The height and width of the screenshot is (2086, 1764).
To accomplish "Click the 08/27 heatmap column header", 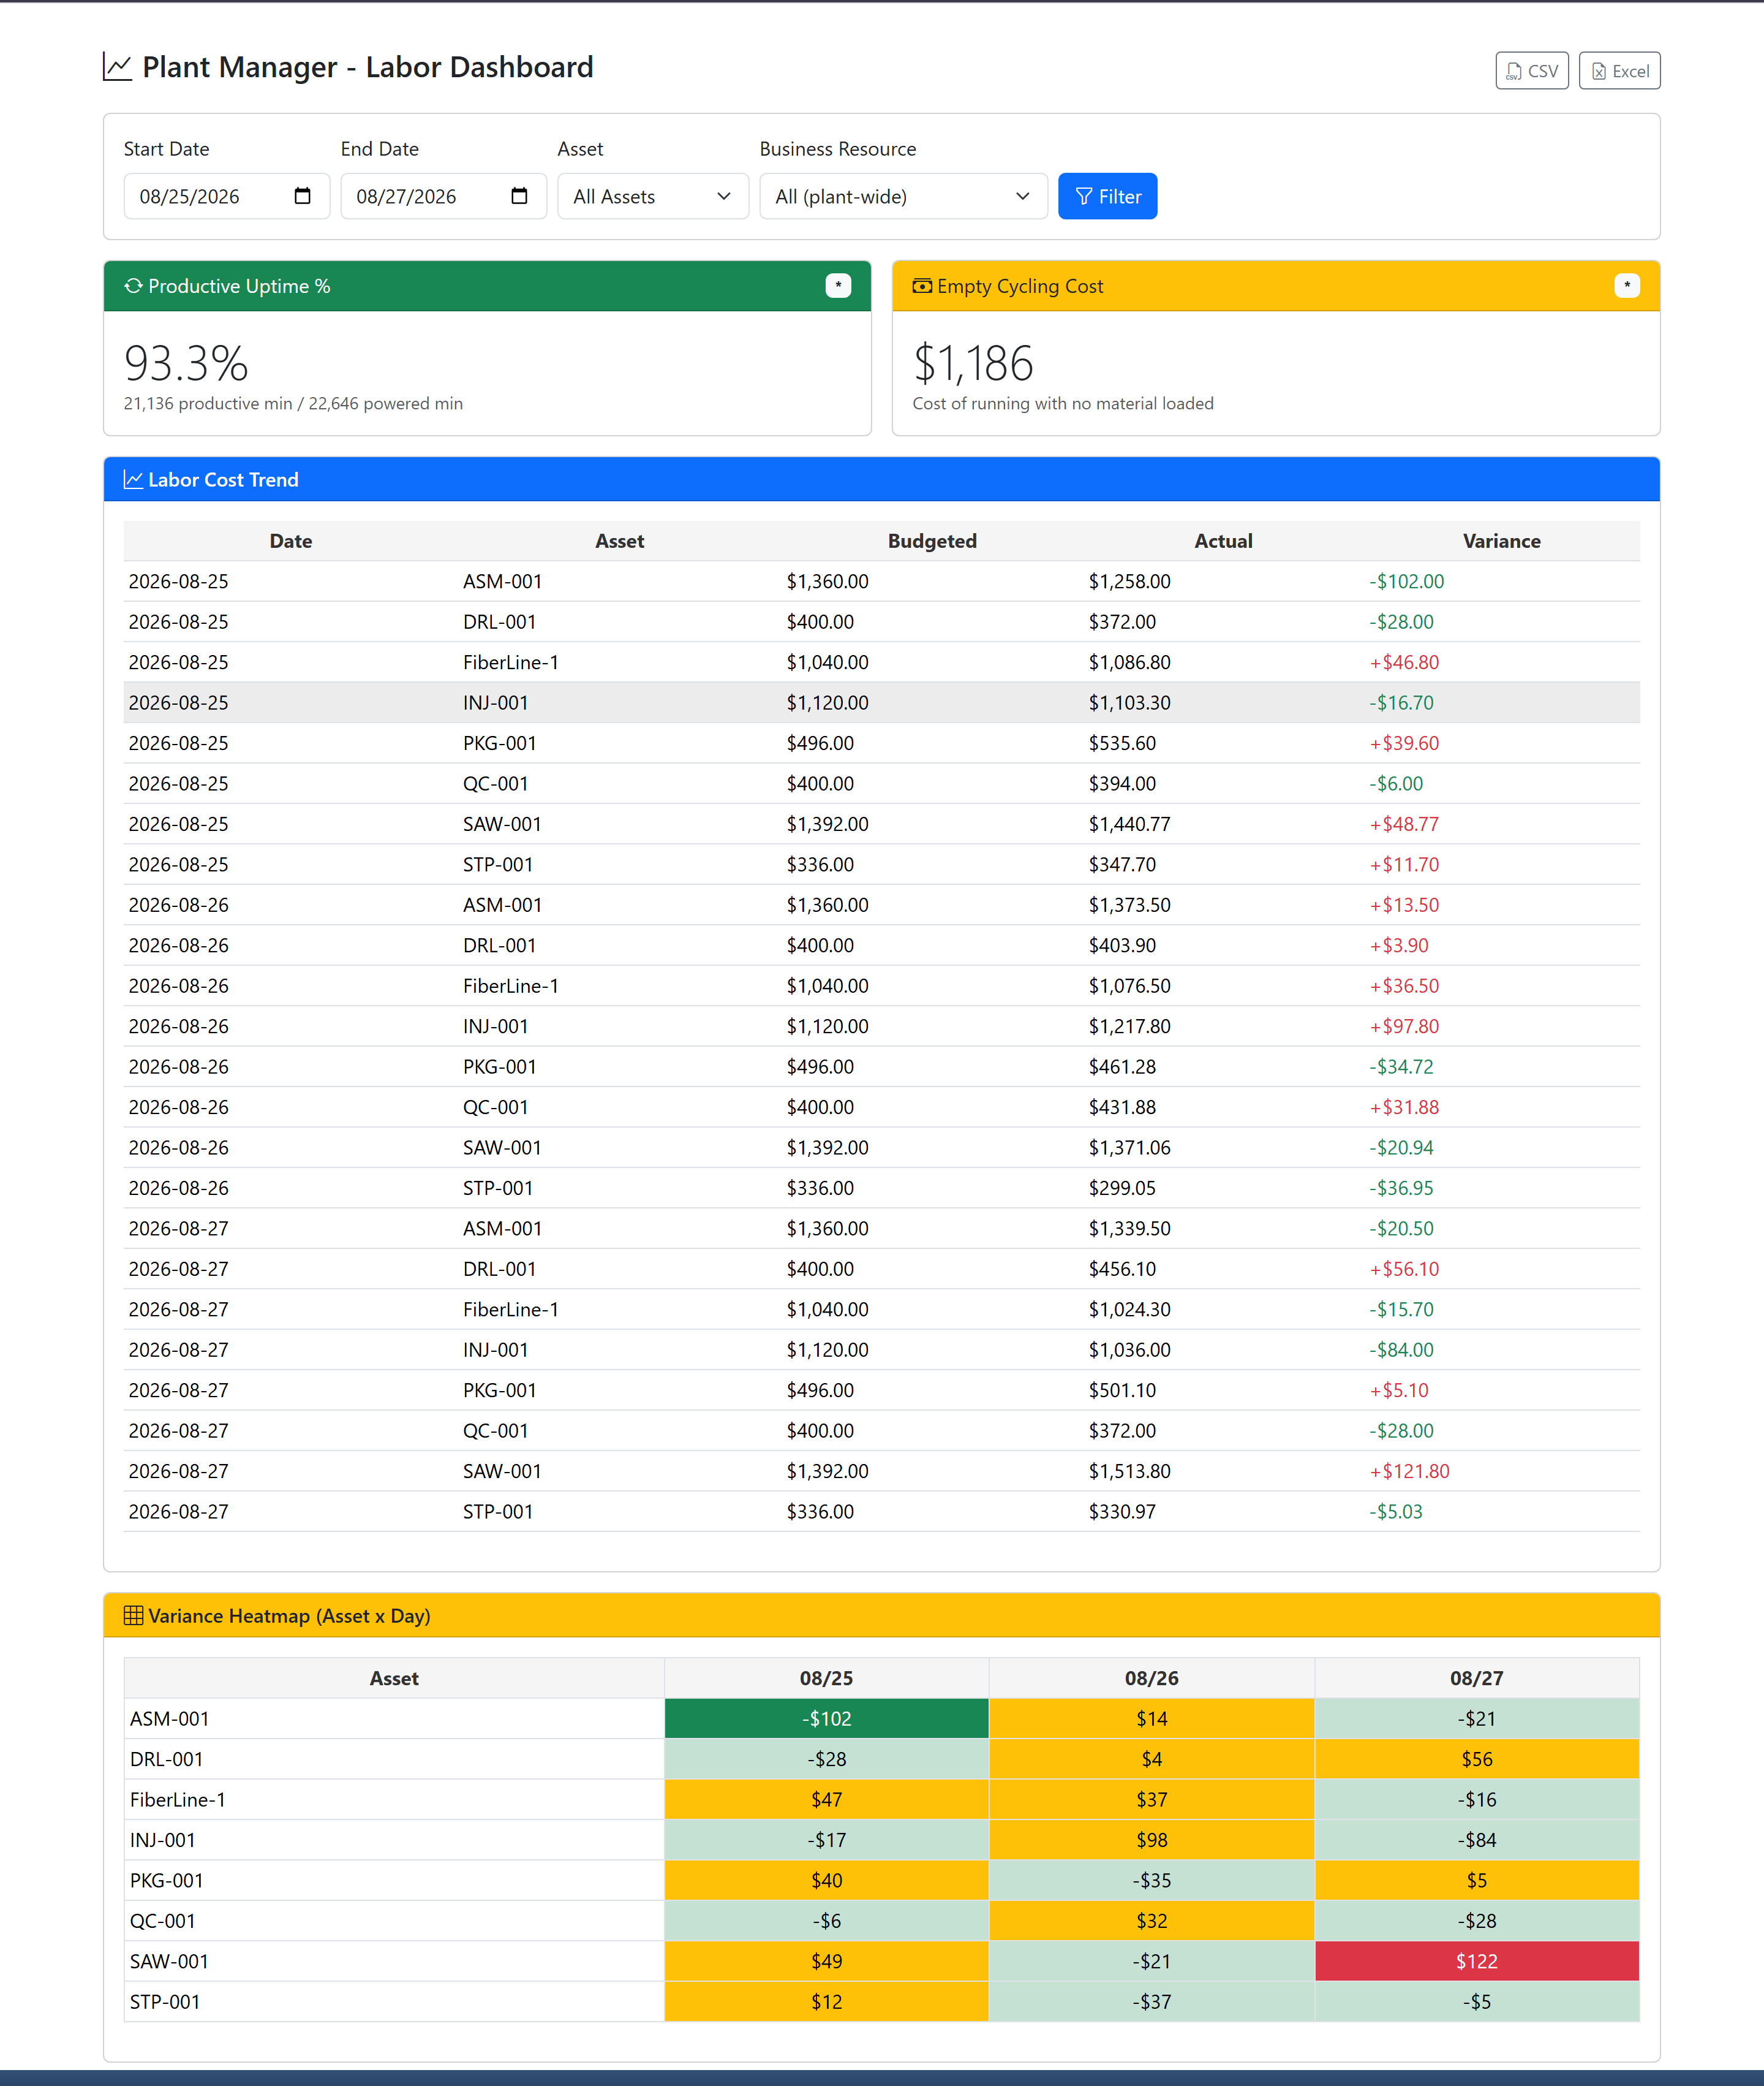I will (x=1476, y=1678).
